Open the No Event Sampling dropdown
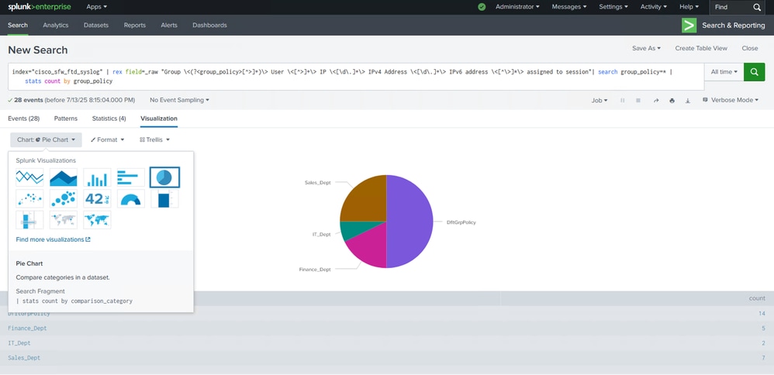 [x=179, y=100]
